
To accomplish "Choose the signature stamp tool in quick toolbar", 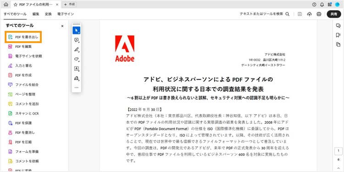I will pyautogui.click(x=76, y=78).
